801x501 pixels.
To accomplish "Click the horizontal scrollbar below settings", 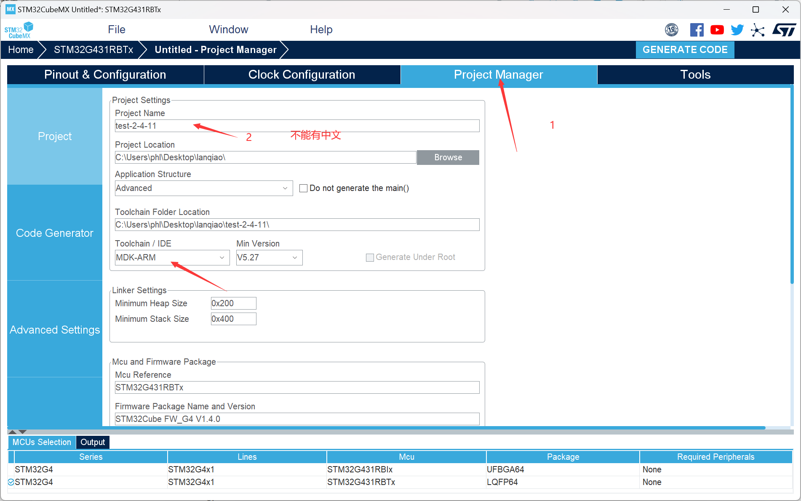I will 386,428.
